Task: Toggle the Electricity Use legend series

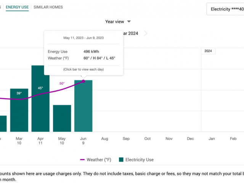Action: coord(139,160)
